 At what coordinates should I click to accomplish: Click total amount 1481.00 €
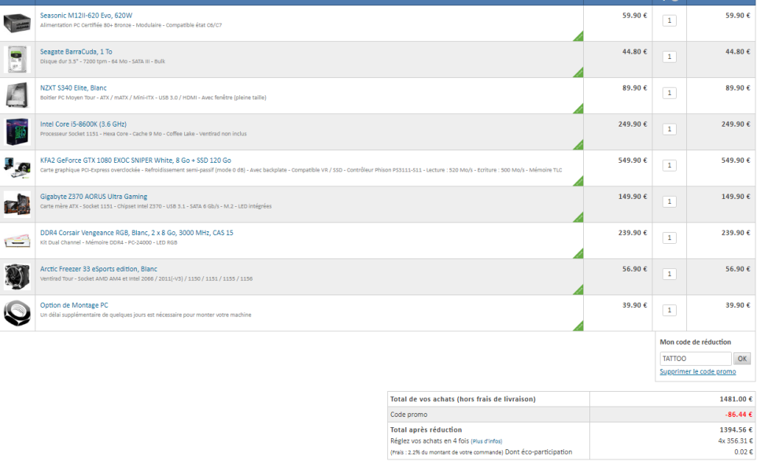[736, 399]
